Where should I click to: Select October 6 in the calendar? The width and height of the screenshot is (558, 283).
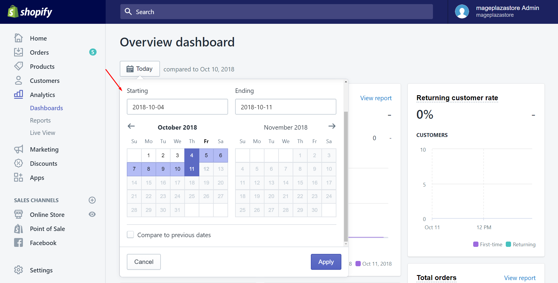click(x=220, y=155)
